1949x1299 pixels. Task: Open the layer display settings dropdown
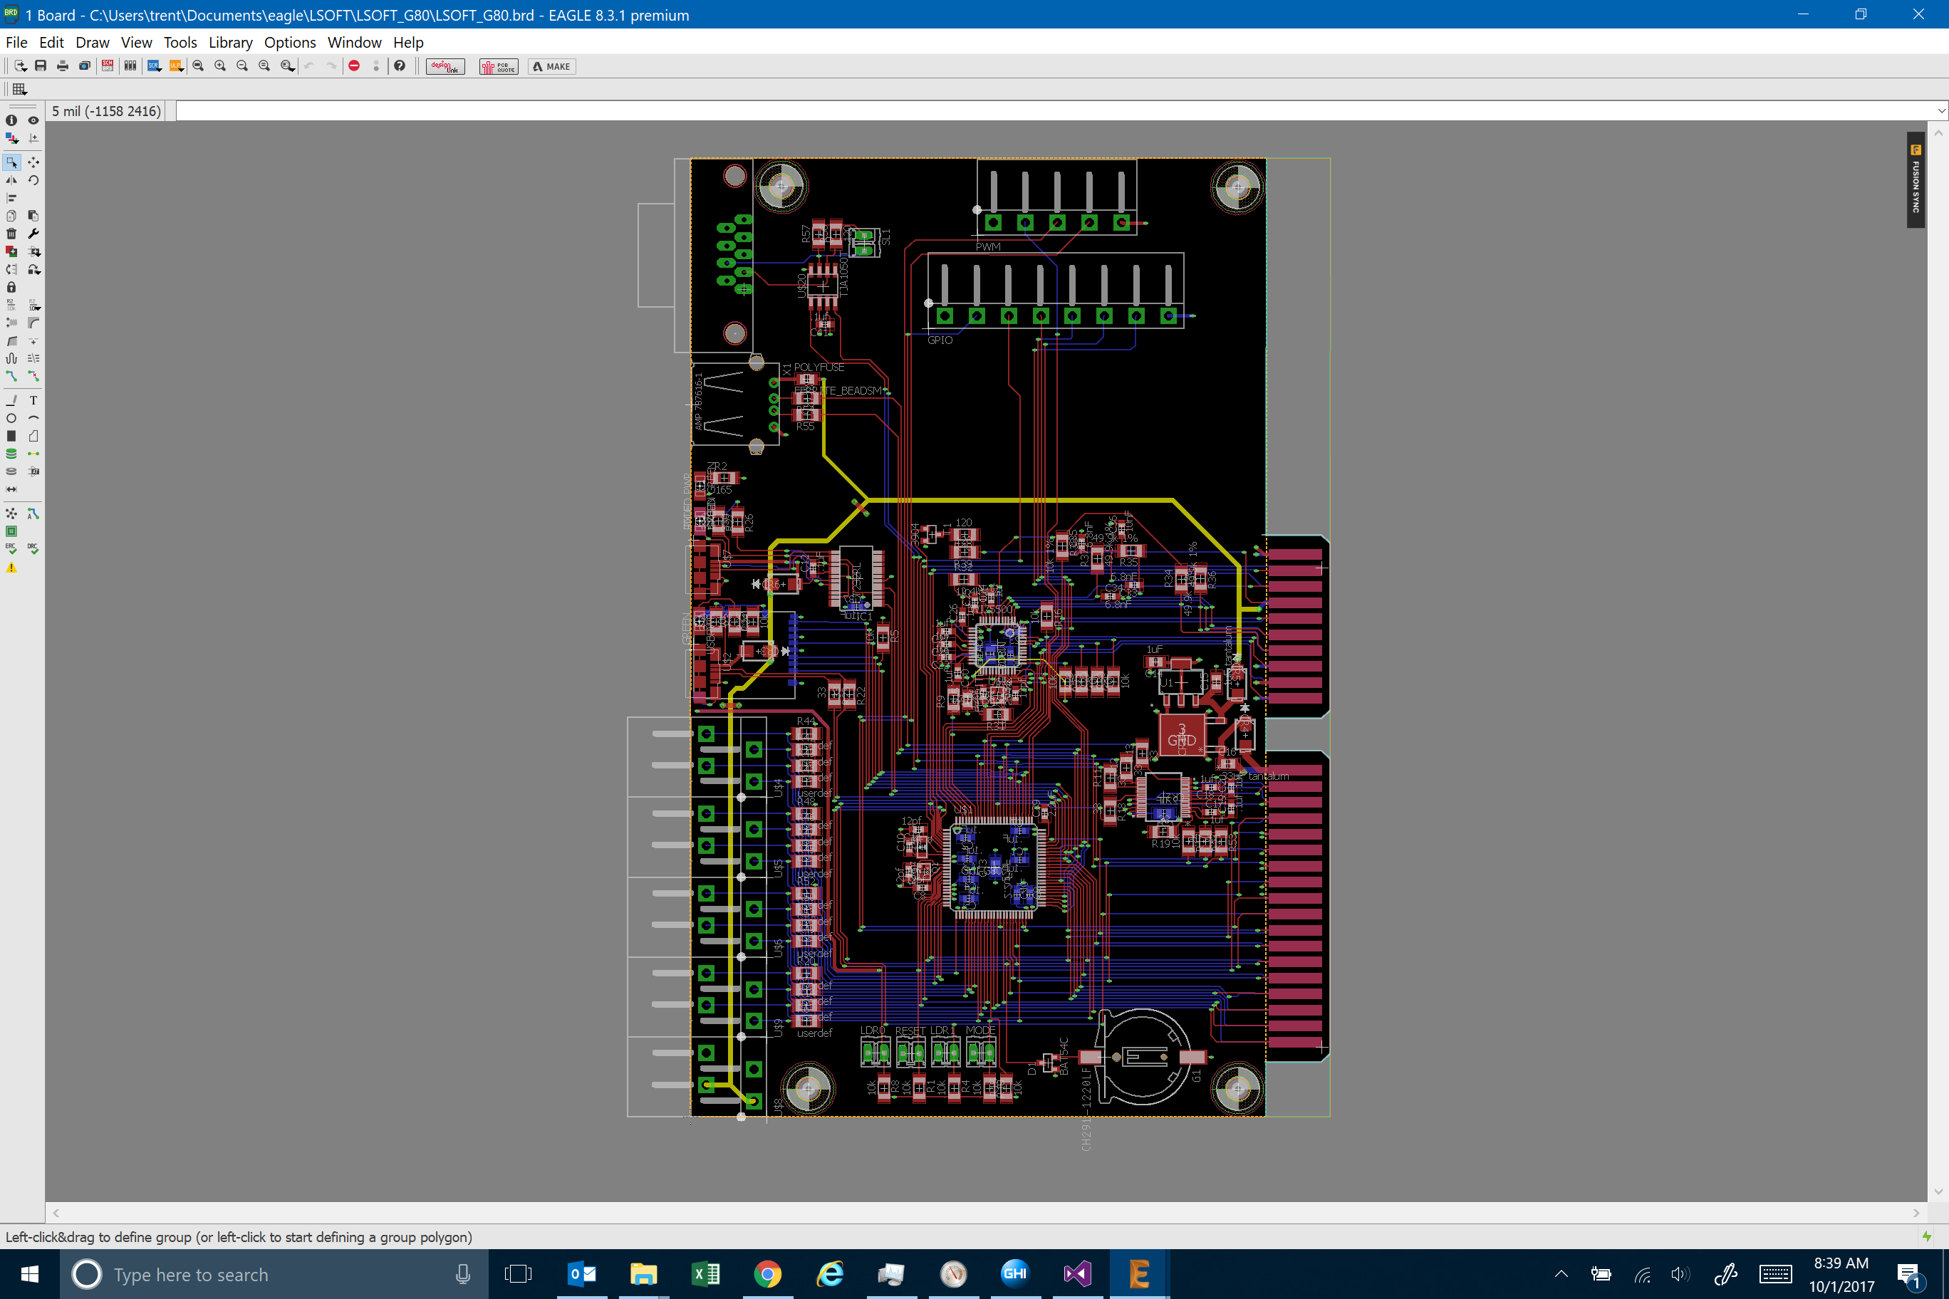coord(11,138)
